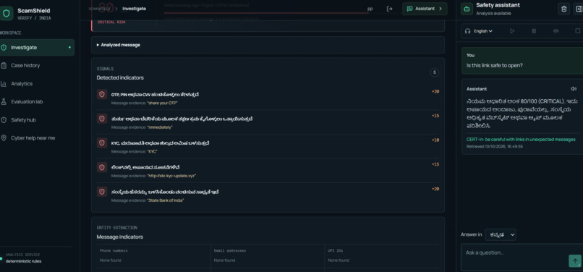Click the Investigate shield icon in sidebar

4,48
